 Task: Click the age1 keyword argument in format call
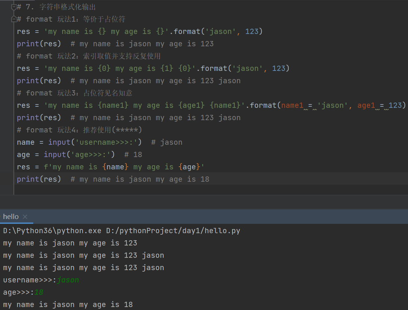tap(366, 105)
